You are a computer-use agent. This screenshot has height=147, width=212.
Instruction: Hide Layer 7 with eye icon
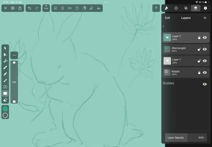click(x=205, y=38)
